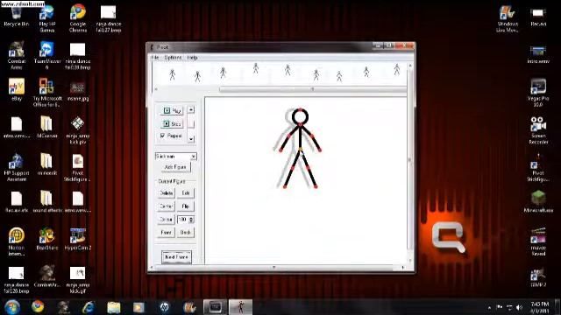The height and width of the screenshot is (315, 561).
Task: Adjust the scale value spinner arrows
Action: point(191,220)
